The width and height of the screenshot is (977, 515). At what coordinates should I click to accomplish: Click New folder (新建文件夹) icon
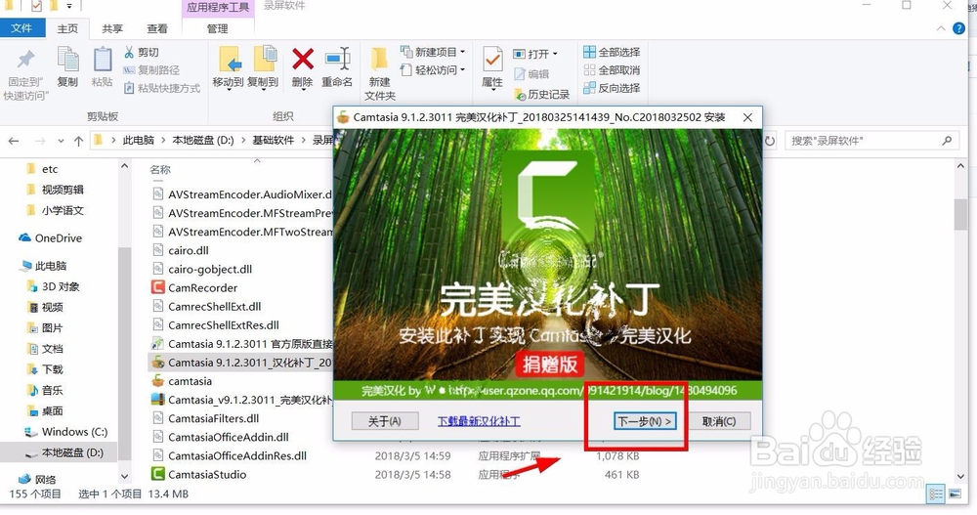tap(379, 59)
